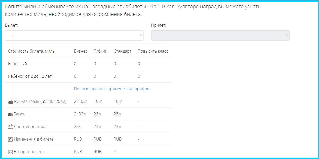Open the Вылет departure dropdown
This screenshot has width=319, height=159.
tap(74, 36)
